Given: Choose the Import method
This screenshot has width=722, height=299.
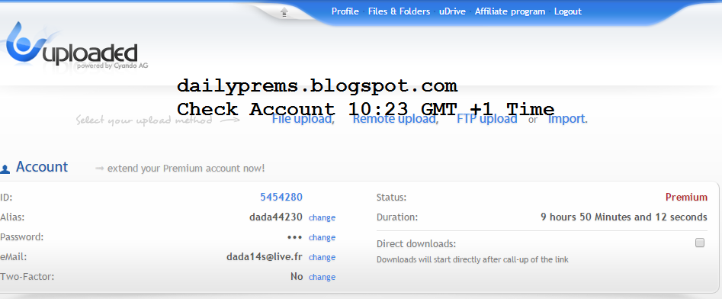Looking at the screenshot, I should [566, 119].
